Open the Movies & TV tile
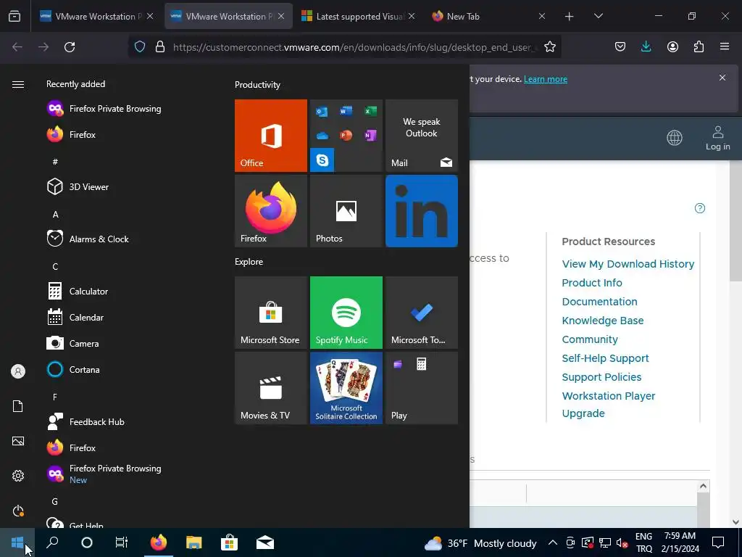This screenshot has width=742, height=557. (x=271, y=388)
